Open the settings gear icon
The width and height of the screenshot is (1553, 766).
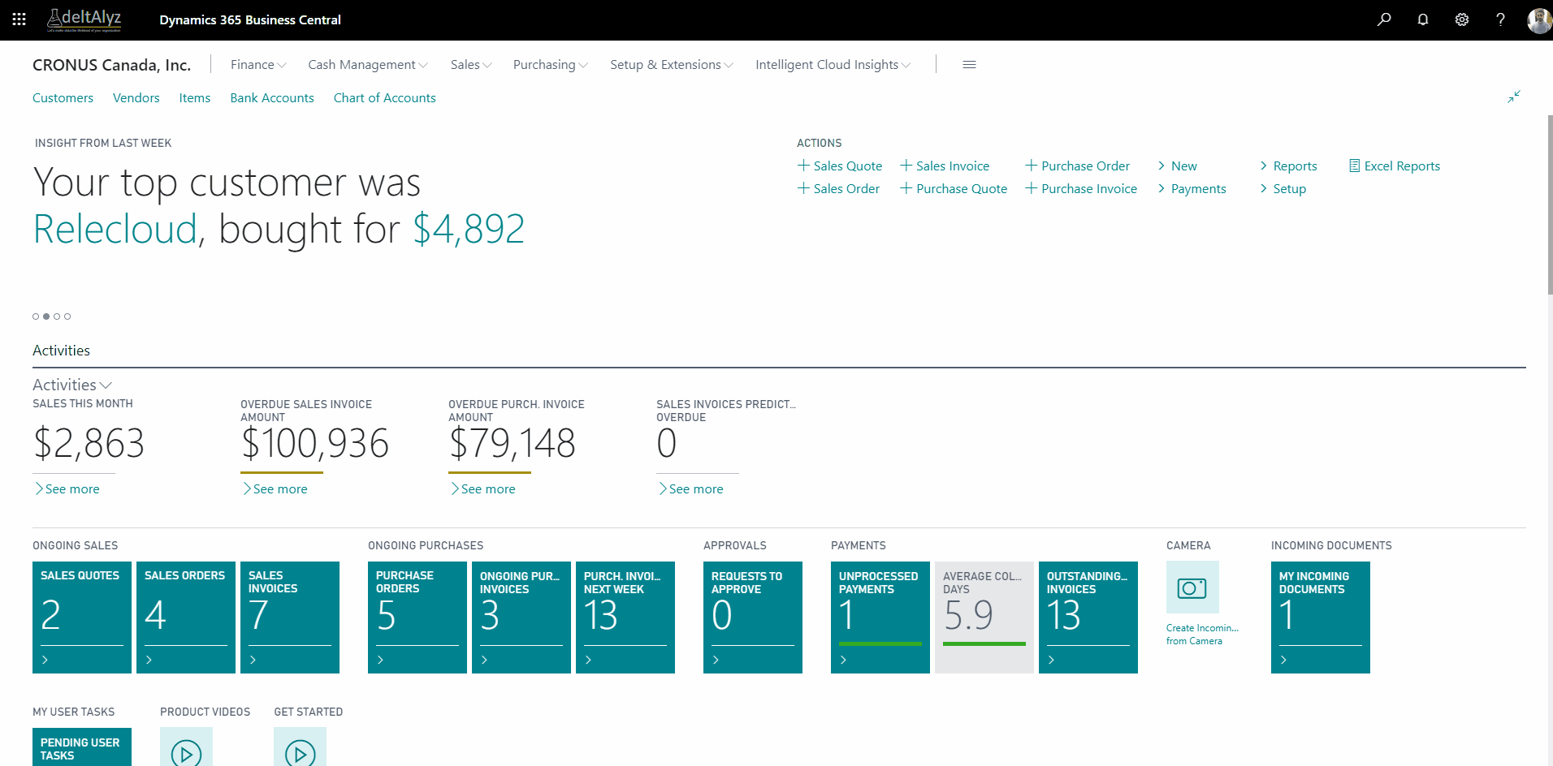click(x=1462, y=19)
